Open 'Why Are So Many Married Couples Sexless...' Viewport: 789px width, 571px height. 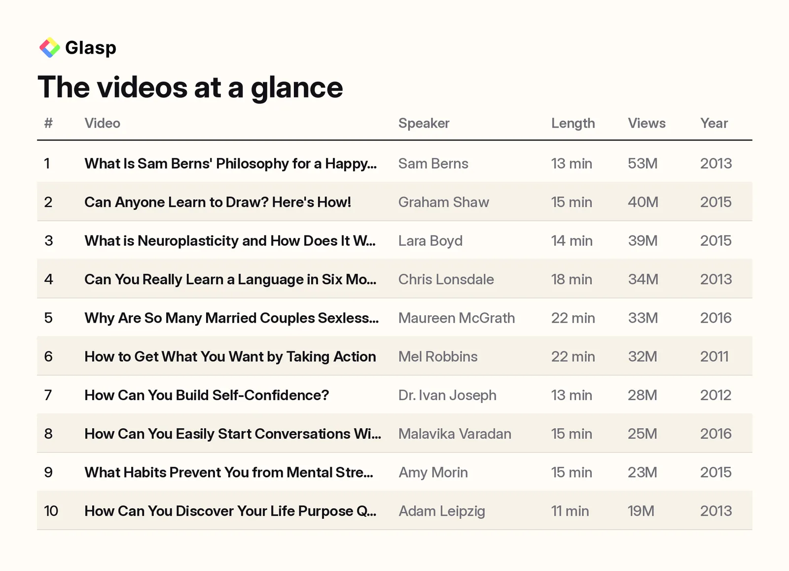231,318
